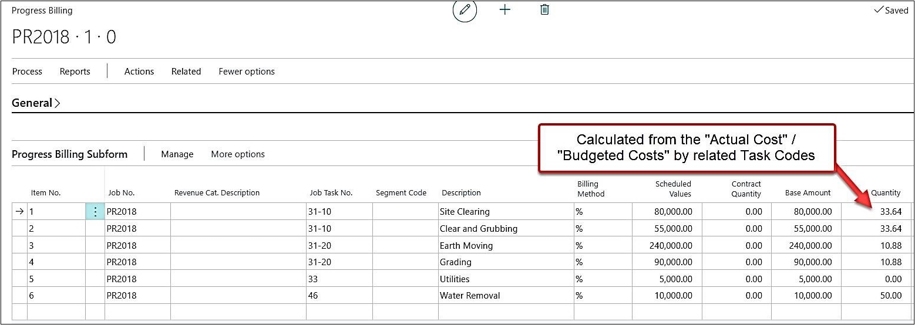The height and width of the screenshot is (325, 915).
Task: Select the Billing Method cell for Site Clearing
Action: point(602,212)
